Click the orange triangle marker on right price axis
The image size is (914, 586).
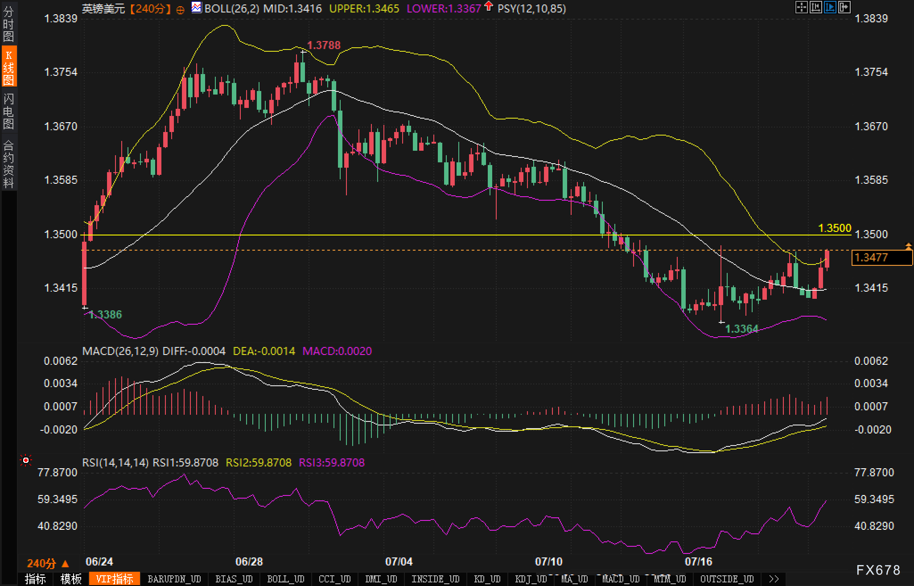pos(908,245)
